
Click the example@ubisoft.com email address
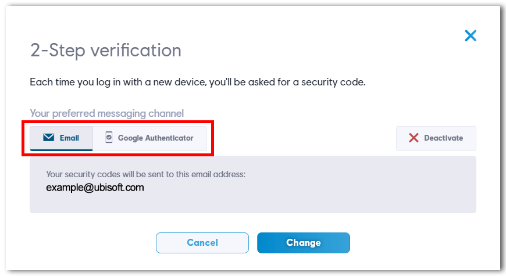[x=95, y=188]
